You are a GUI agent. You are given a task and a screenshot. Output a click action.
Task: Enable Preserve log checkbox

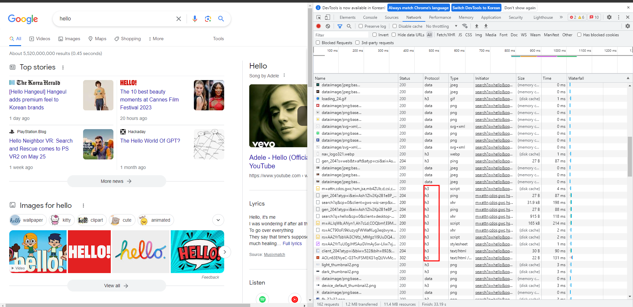coord(361,26)
